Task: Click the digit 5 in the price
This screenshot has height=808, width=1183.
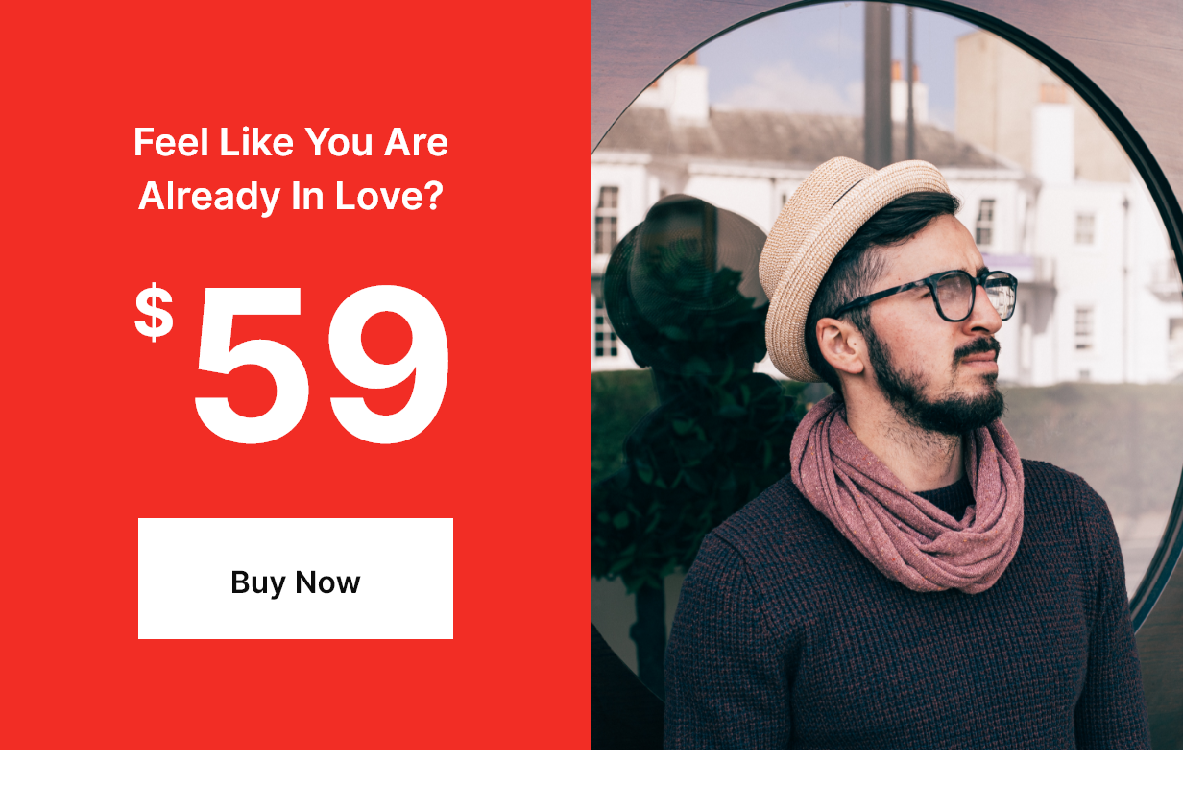Action: coord(253,366)
